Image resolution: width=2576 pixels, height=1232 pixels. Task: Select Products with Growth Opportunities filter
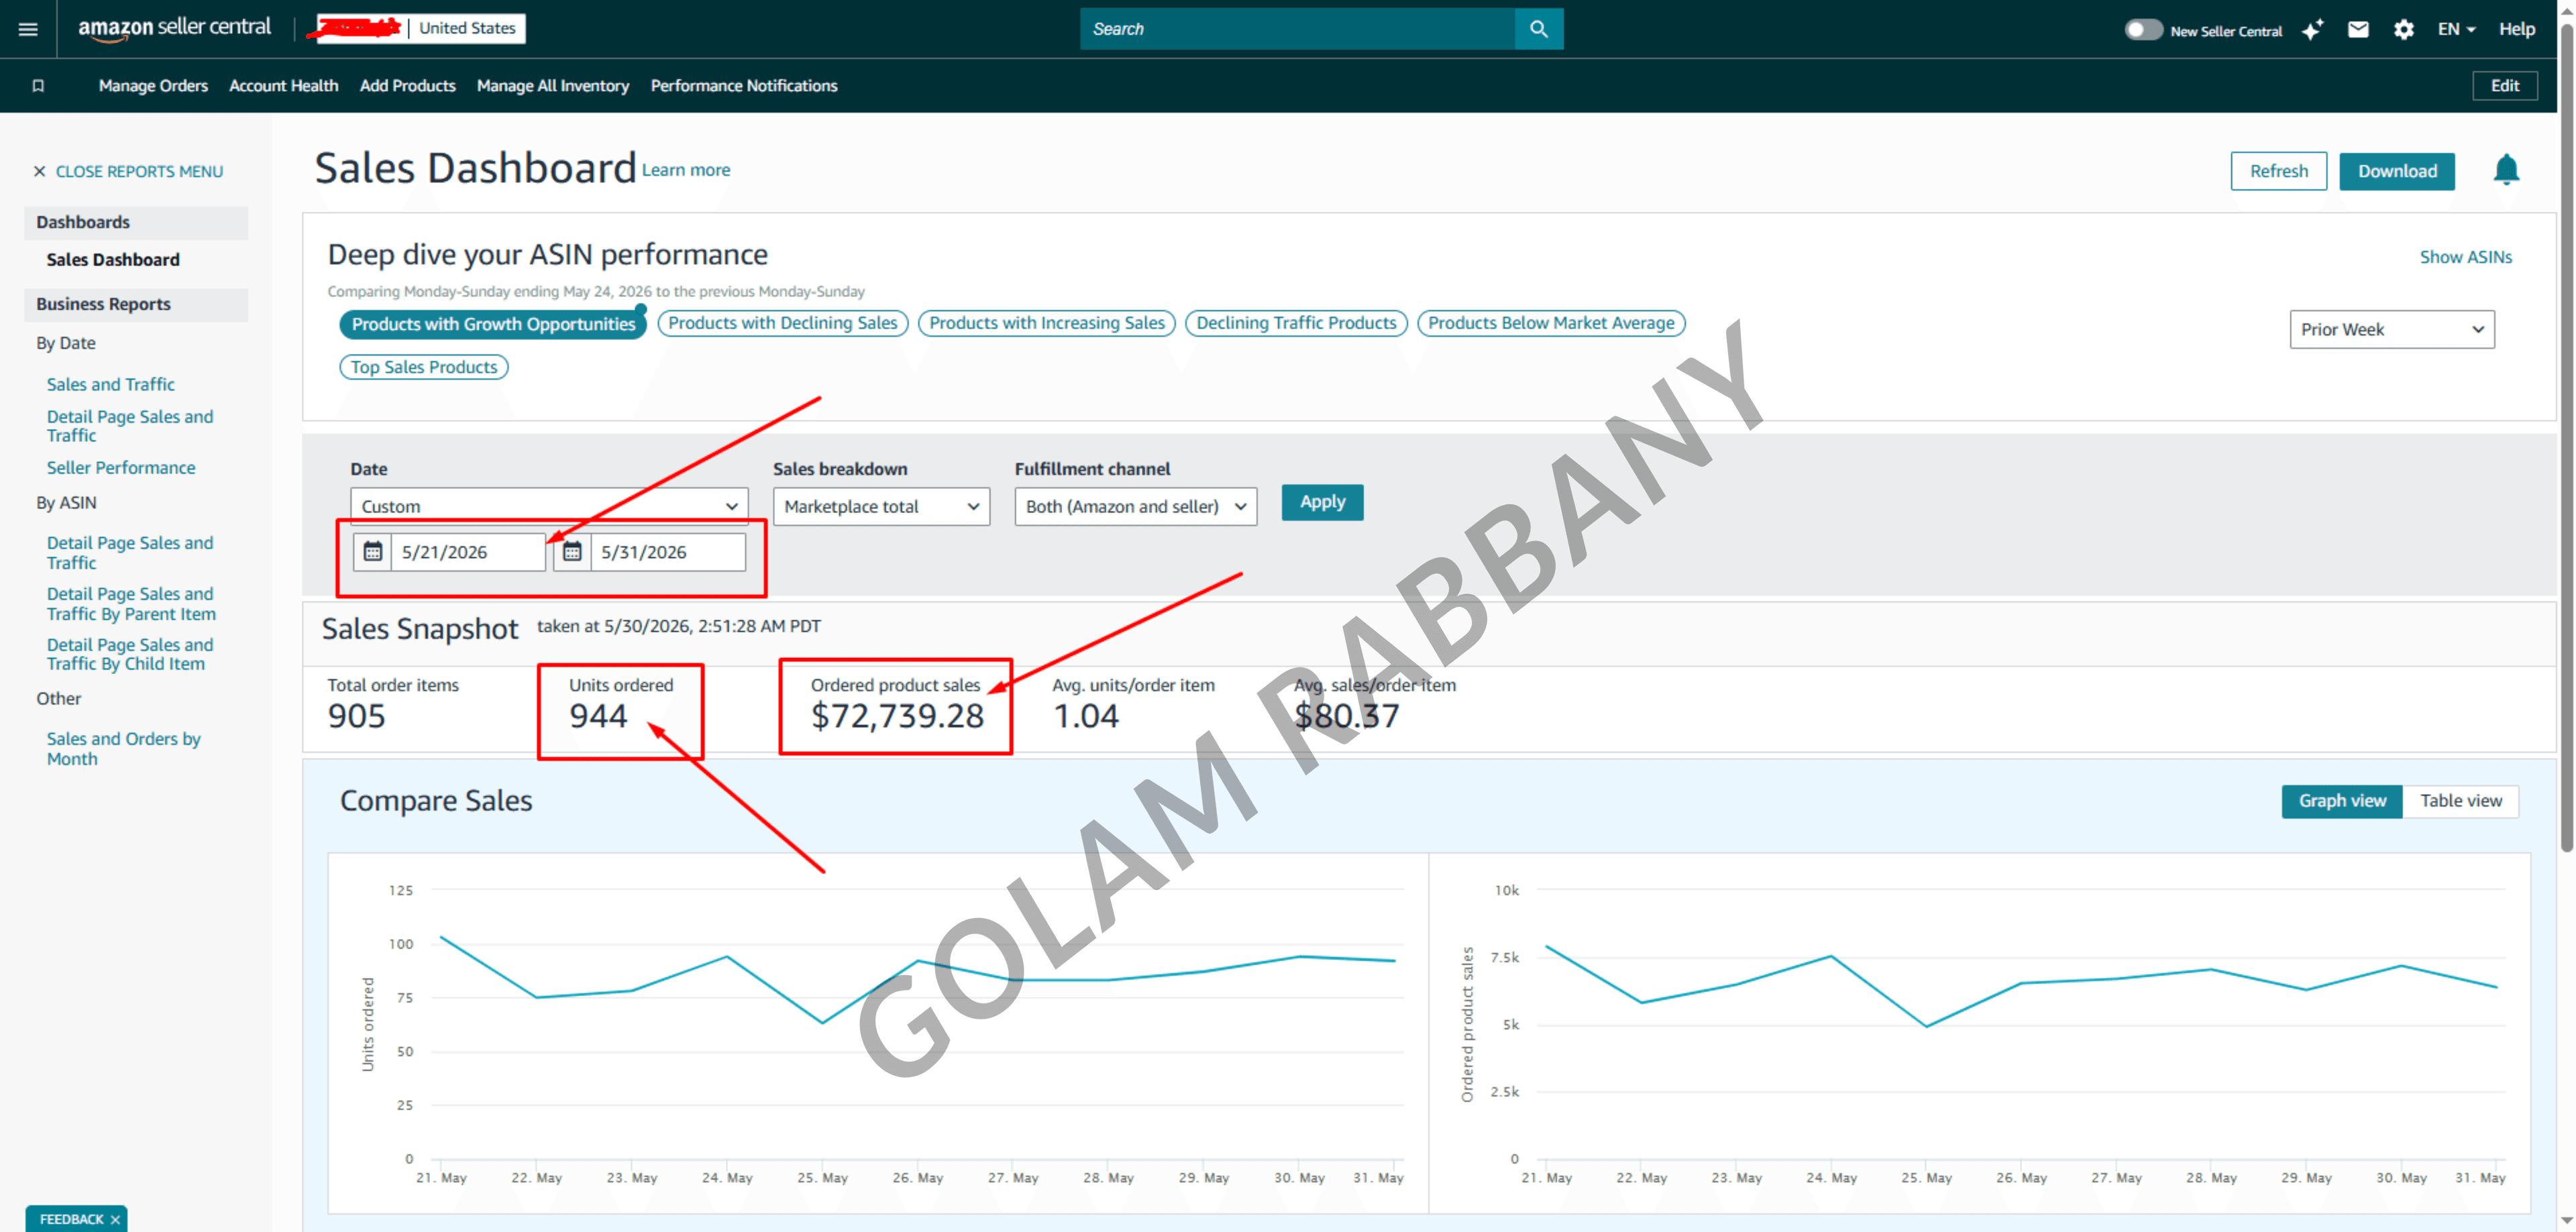pos(493,324)
